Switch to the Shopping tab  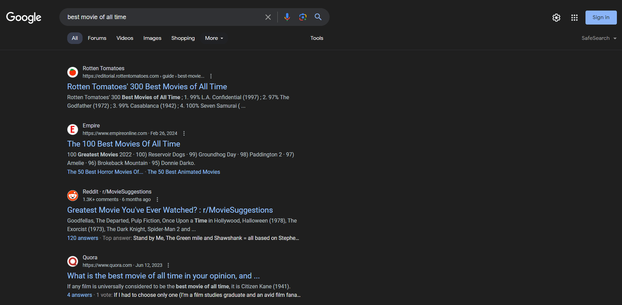[x=183, y=38]
